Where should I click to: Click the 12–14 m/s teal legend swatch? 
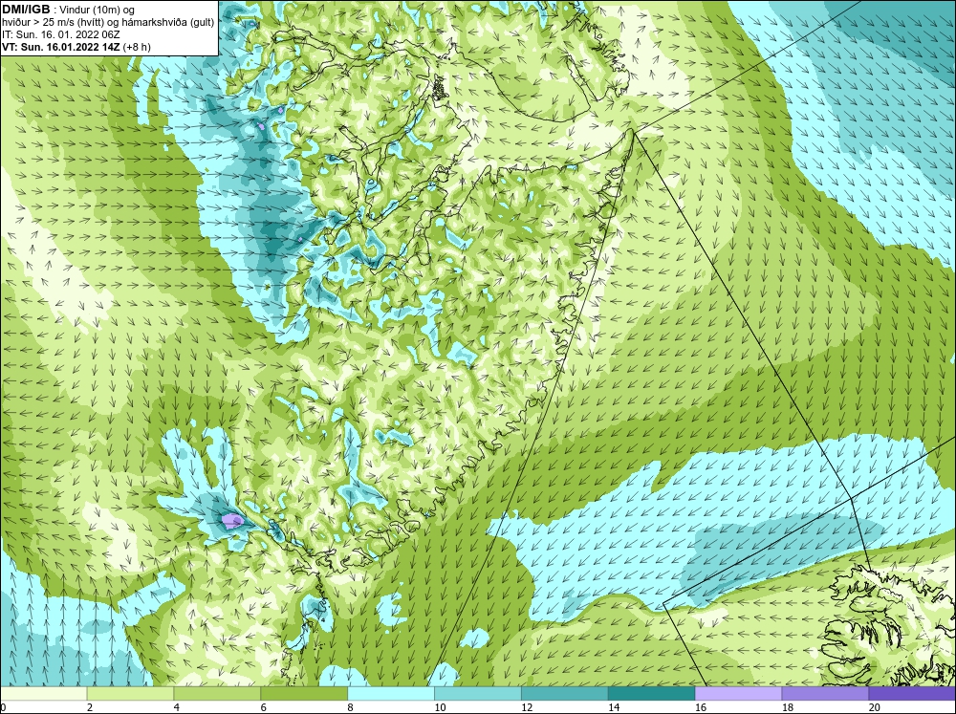[565, 694]
